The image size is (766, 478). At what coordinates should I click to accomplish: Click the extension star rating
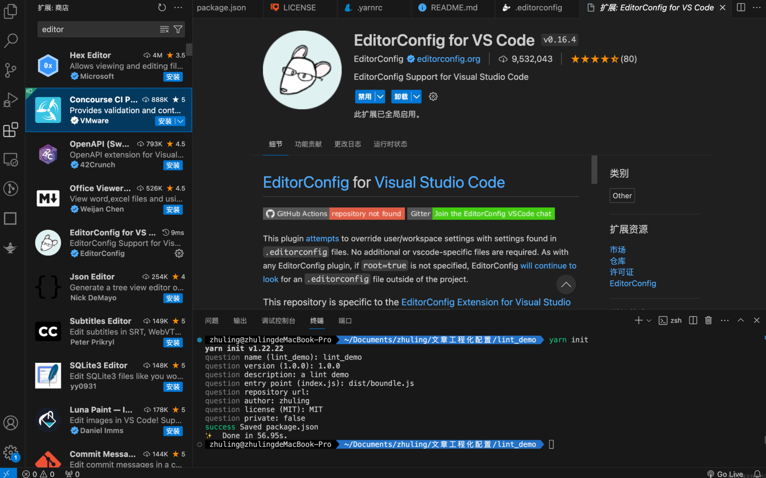click(603, 59)
